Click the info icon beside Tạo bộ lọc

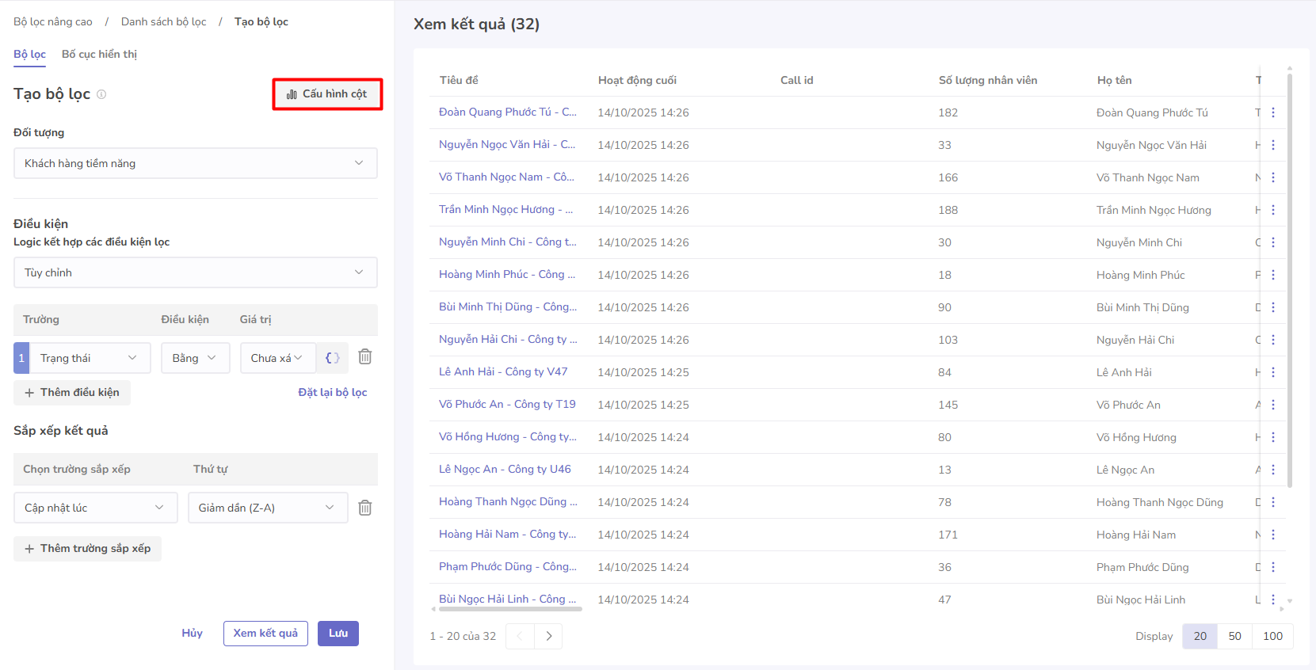[101, 94]
